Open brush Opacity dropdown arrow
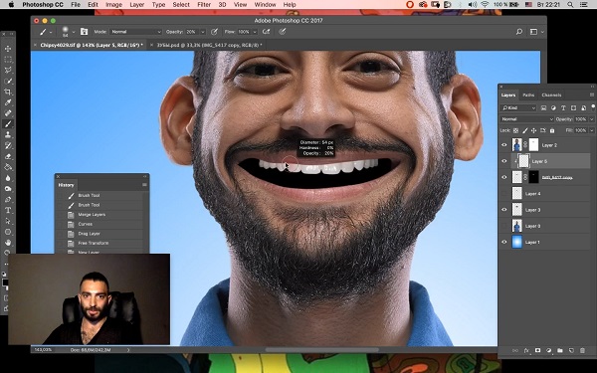The height and width of the screenshot is (373, 597). pyautogui.click(x=203, y=32)
